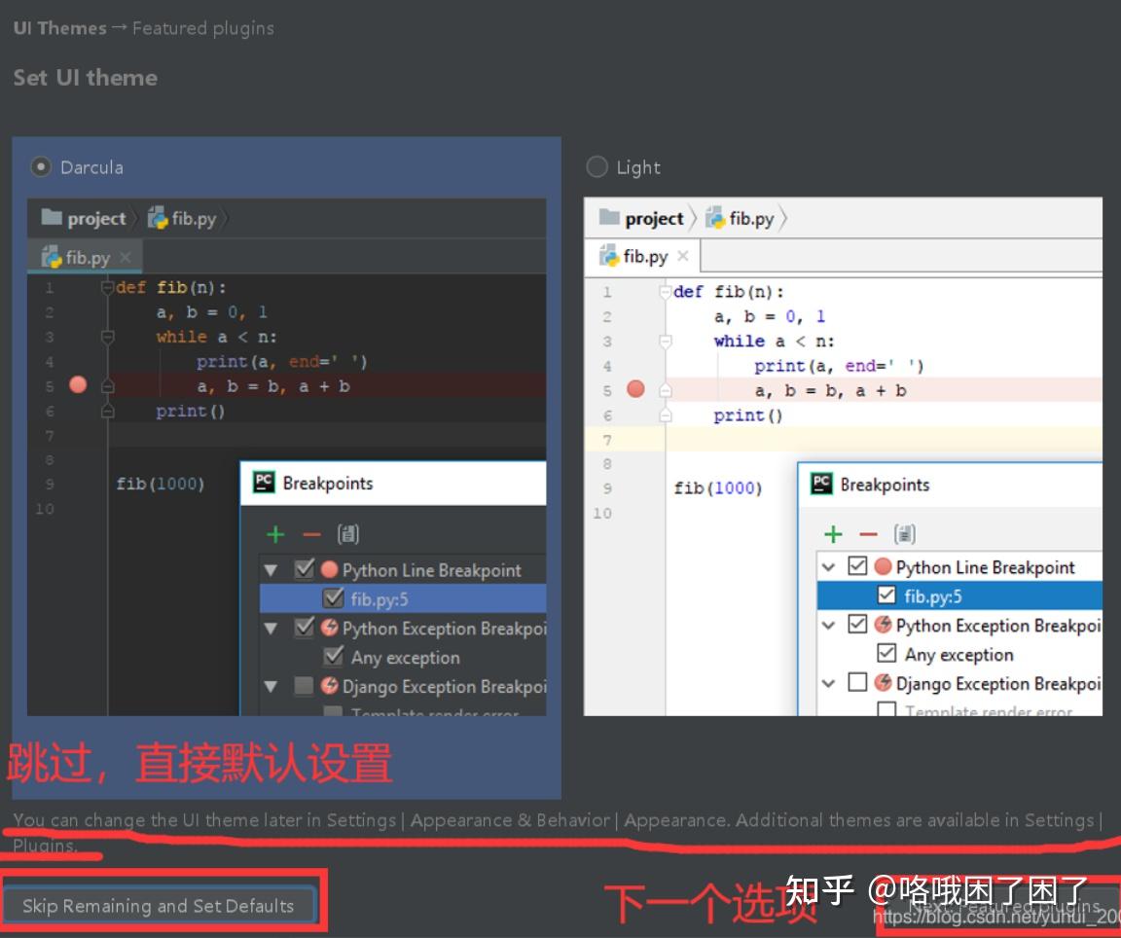Uncheck fib.py:5 checkbox in Light preview
The height and width of the screenshot is (938, 1121).
coord(886,595)
